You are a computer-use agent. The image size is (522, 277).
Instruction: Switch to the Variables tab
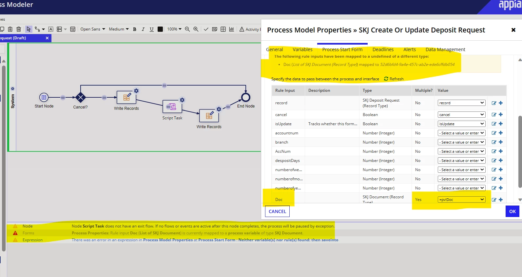302,49
